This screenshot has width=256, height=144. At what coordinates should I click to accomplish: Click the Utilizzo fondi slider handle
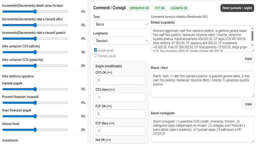pos(35,130)
